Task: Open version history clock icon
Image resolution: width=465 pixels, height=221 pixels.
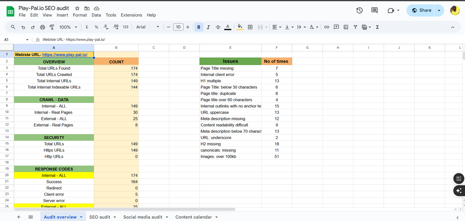Action: 360,10
